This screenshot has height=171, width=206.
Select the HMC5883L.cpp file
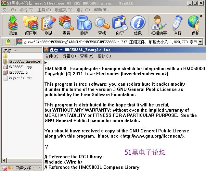click(20, 67)
